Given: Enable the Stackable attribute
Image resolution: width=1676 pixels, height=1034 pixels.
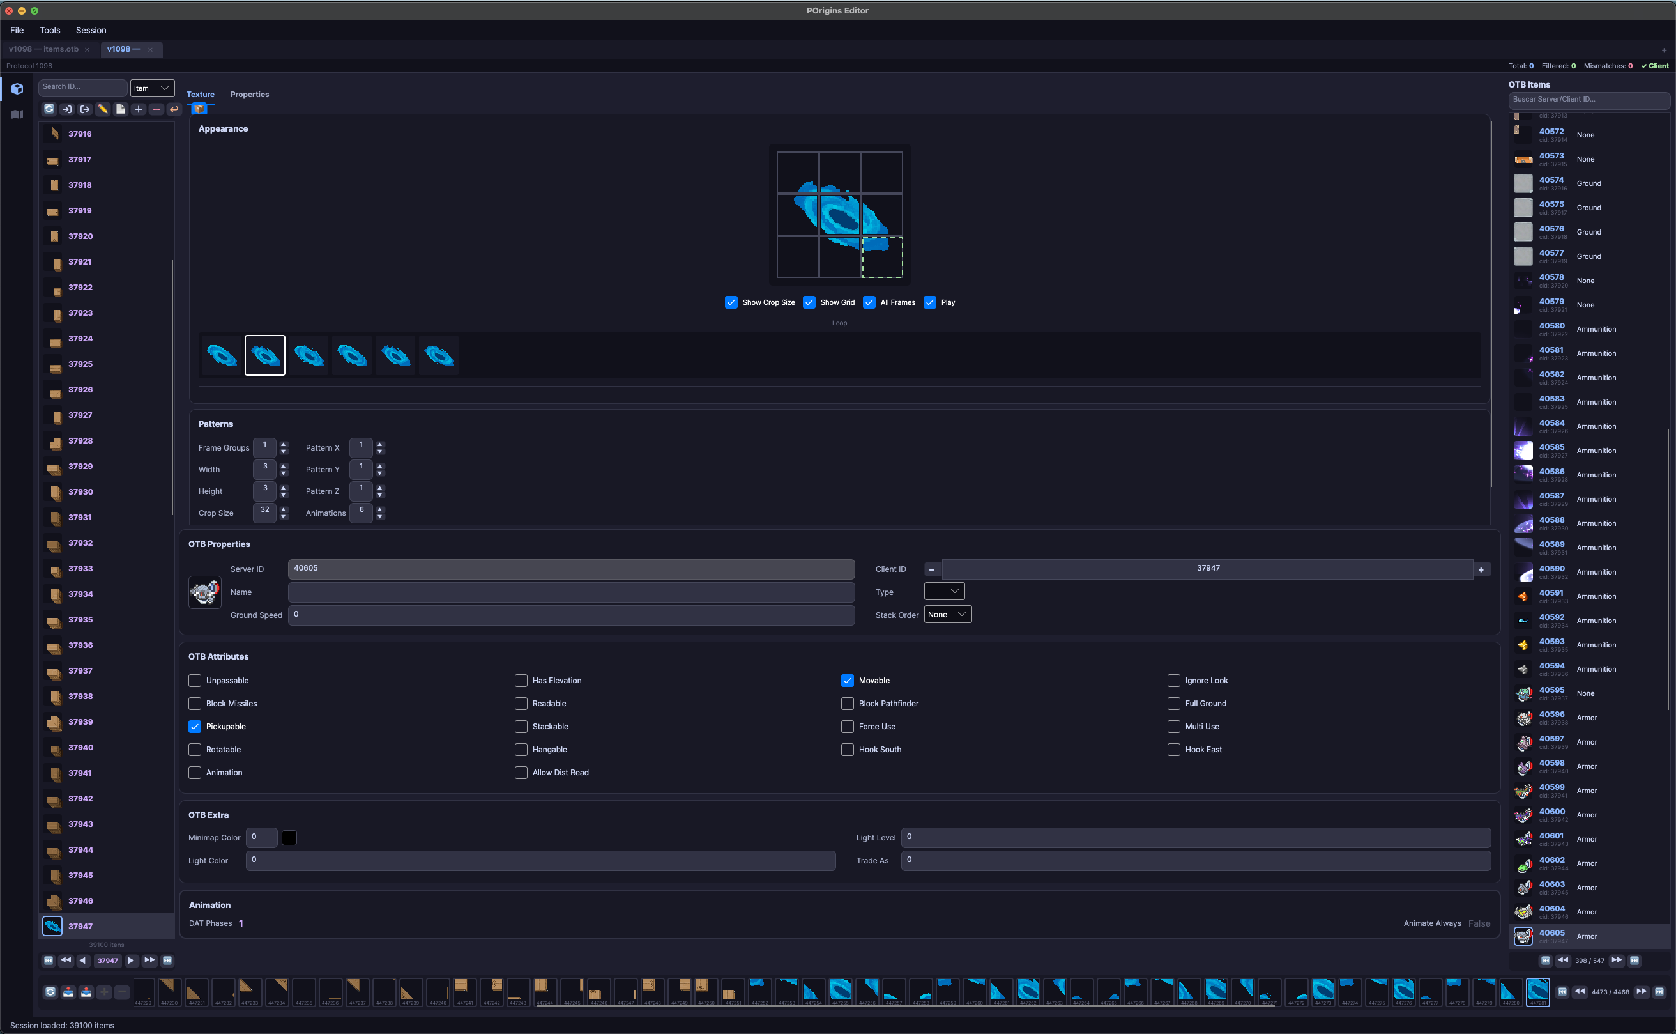Looking at the screenshot, I should coord(521,726).
